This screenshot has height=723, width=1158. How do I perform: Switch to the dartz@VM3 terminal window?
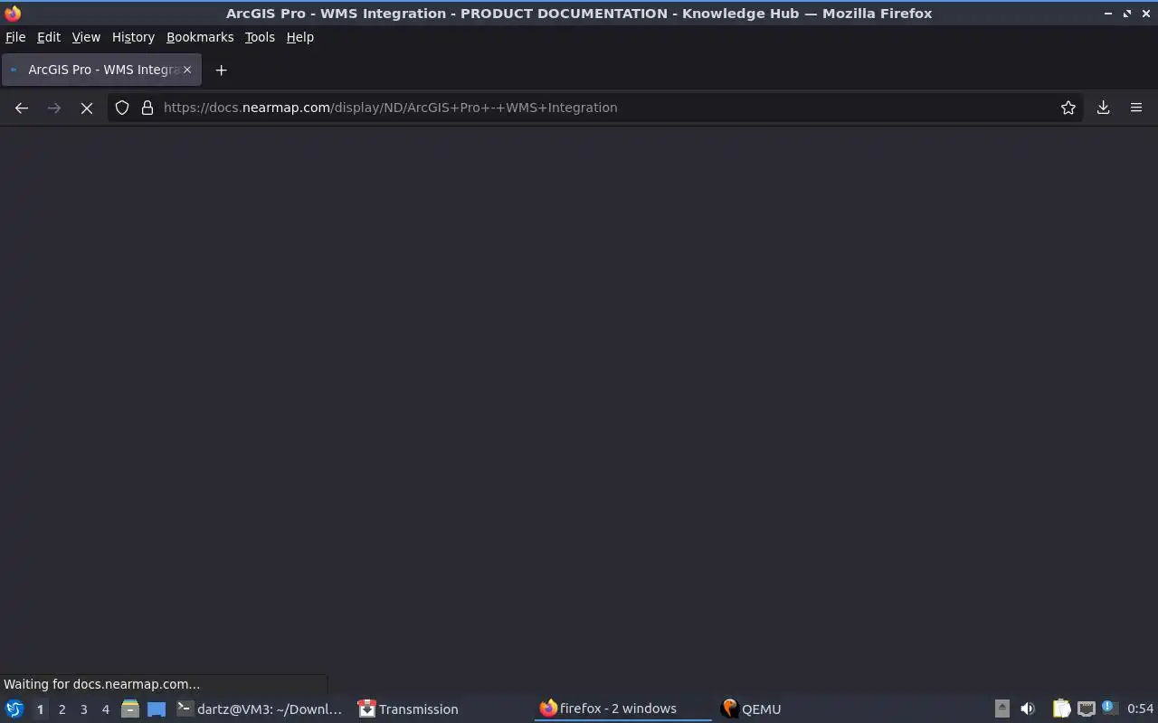(x=261, y=709)
